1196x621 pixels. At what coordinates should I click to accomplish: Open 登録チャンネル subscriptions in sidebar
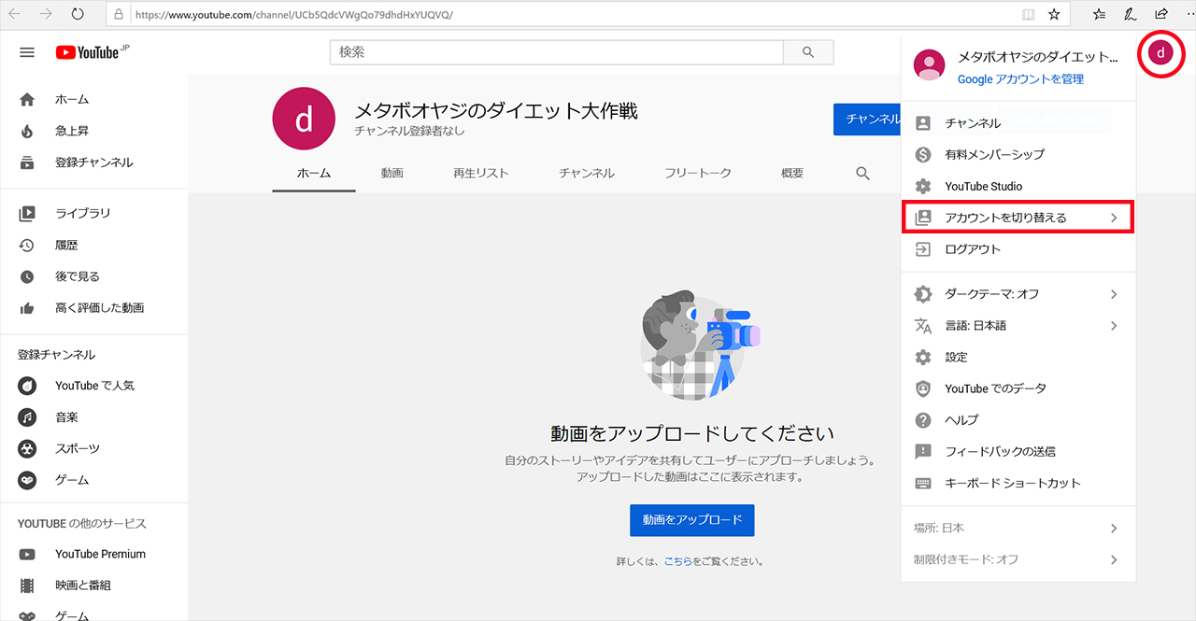click(93, 162)
